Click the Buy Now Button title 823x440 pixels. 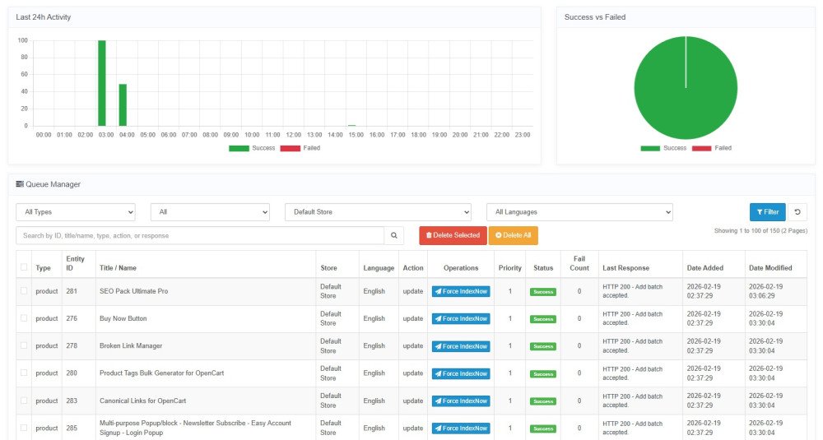tap(123, 318)
